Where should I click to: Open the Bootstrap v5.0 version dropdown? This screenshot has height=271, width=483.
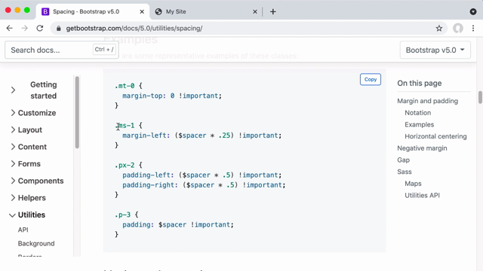(x=435, y=50)
